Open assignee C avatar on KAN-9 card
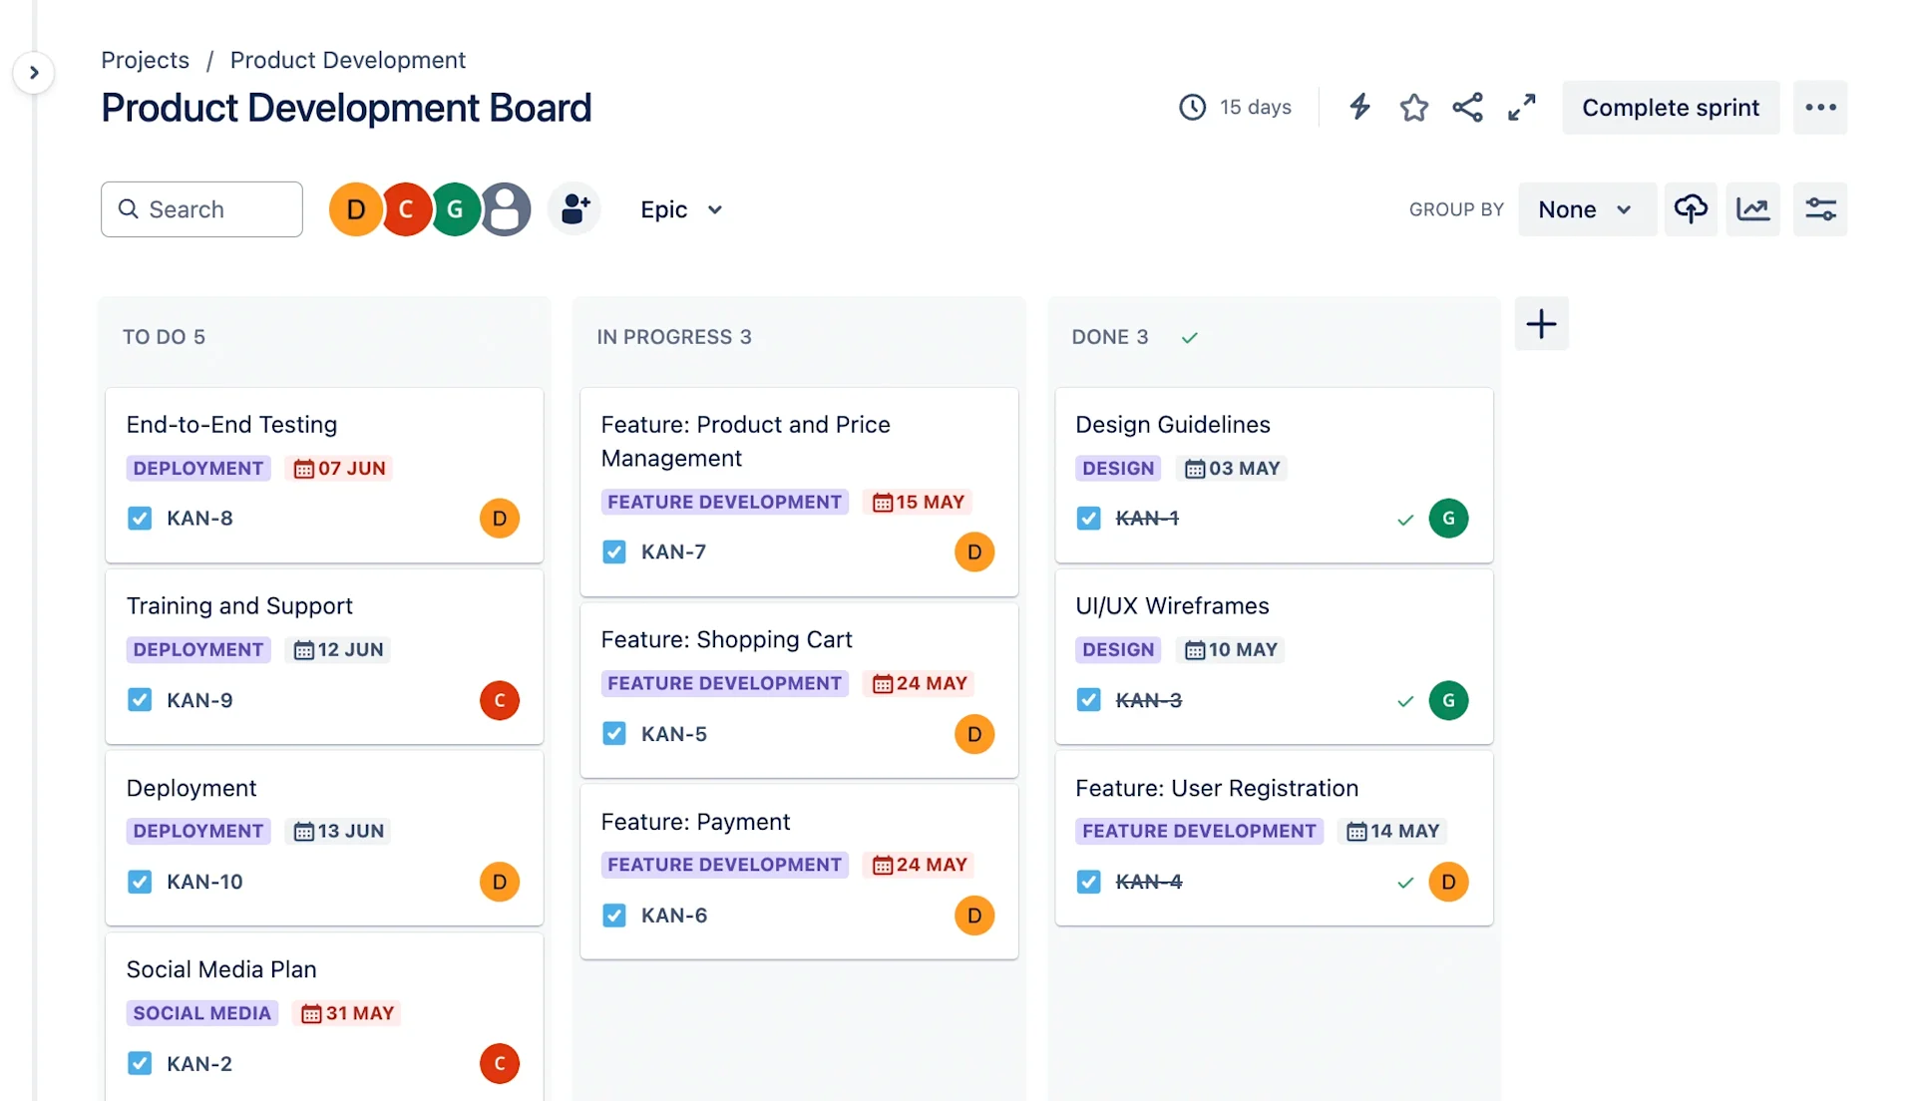1915x1101 pixels. point(500,700)
